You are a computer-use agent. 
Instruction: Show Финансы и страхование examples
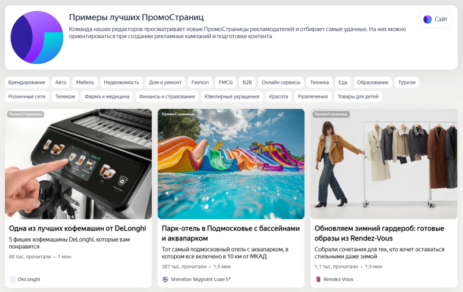[x=167, y=97]
